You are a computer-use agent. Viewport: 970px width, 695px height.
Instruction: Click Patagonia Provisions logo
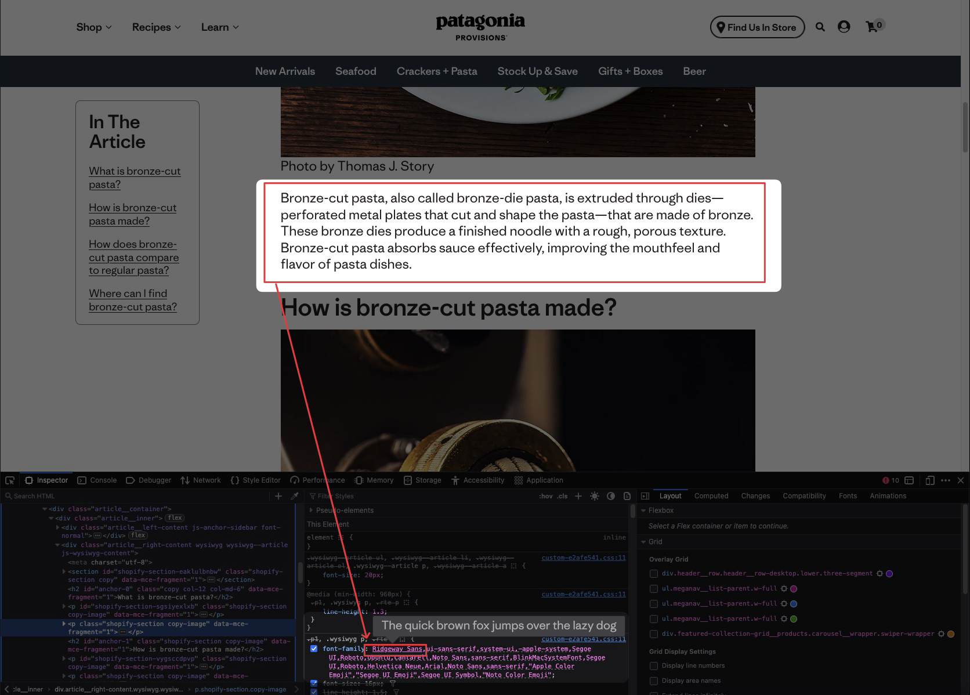click(480, 27)
